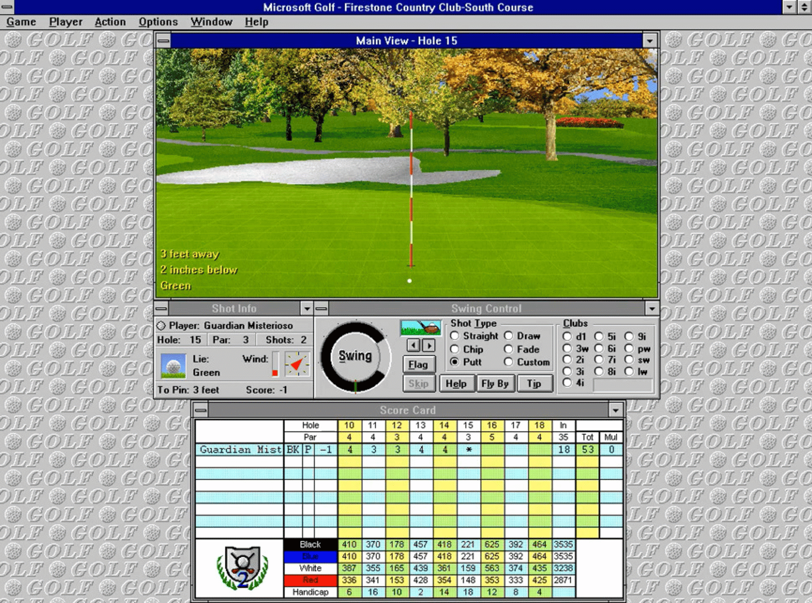This screenshot has height=603, width=812.
Task: Select the Chip shot type
Action: point(467,350)
